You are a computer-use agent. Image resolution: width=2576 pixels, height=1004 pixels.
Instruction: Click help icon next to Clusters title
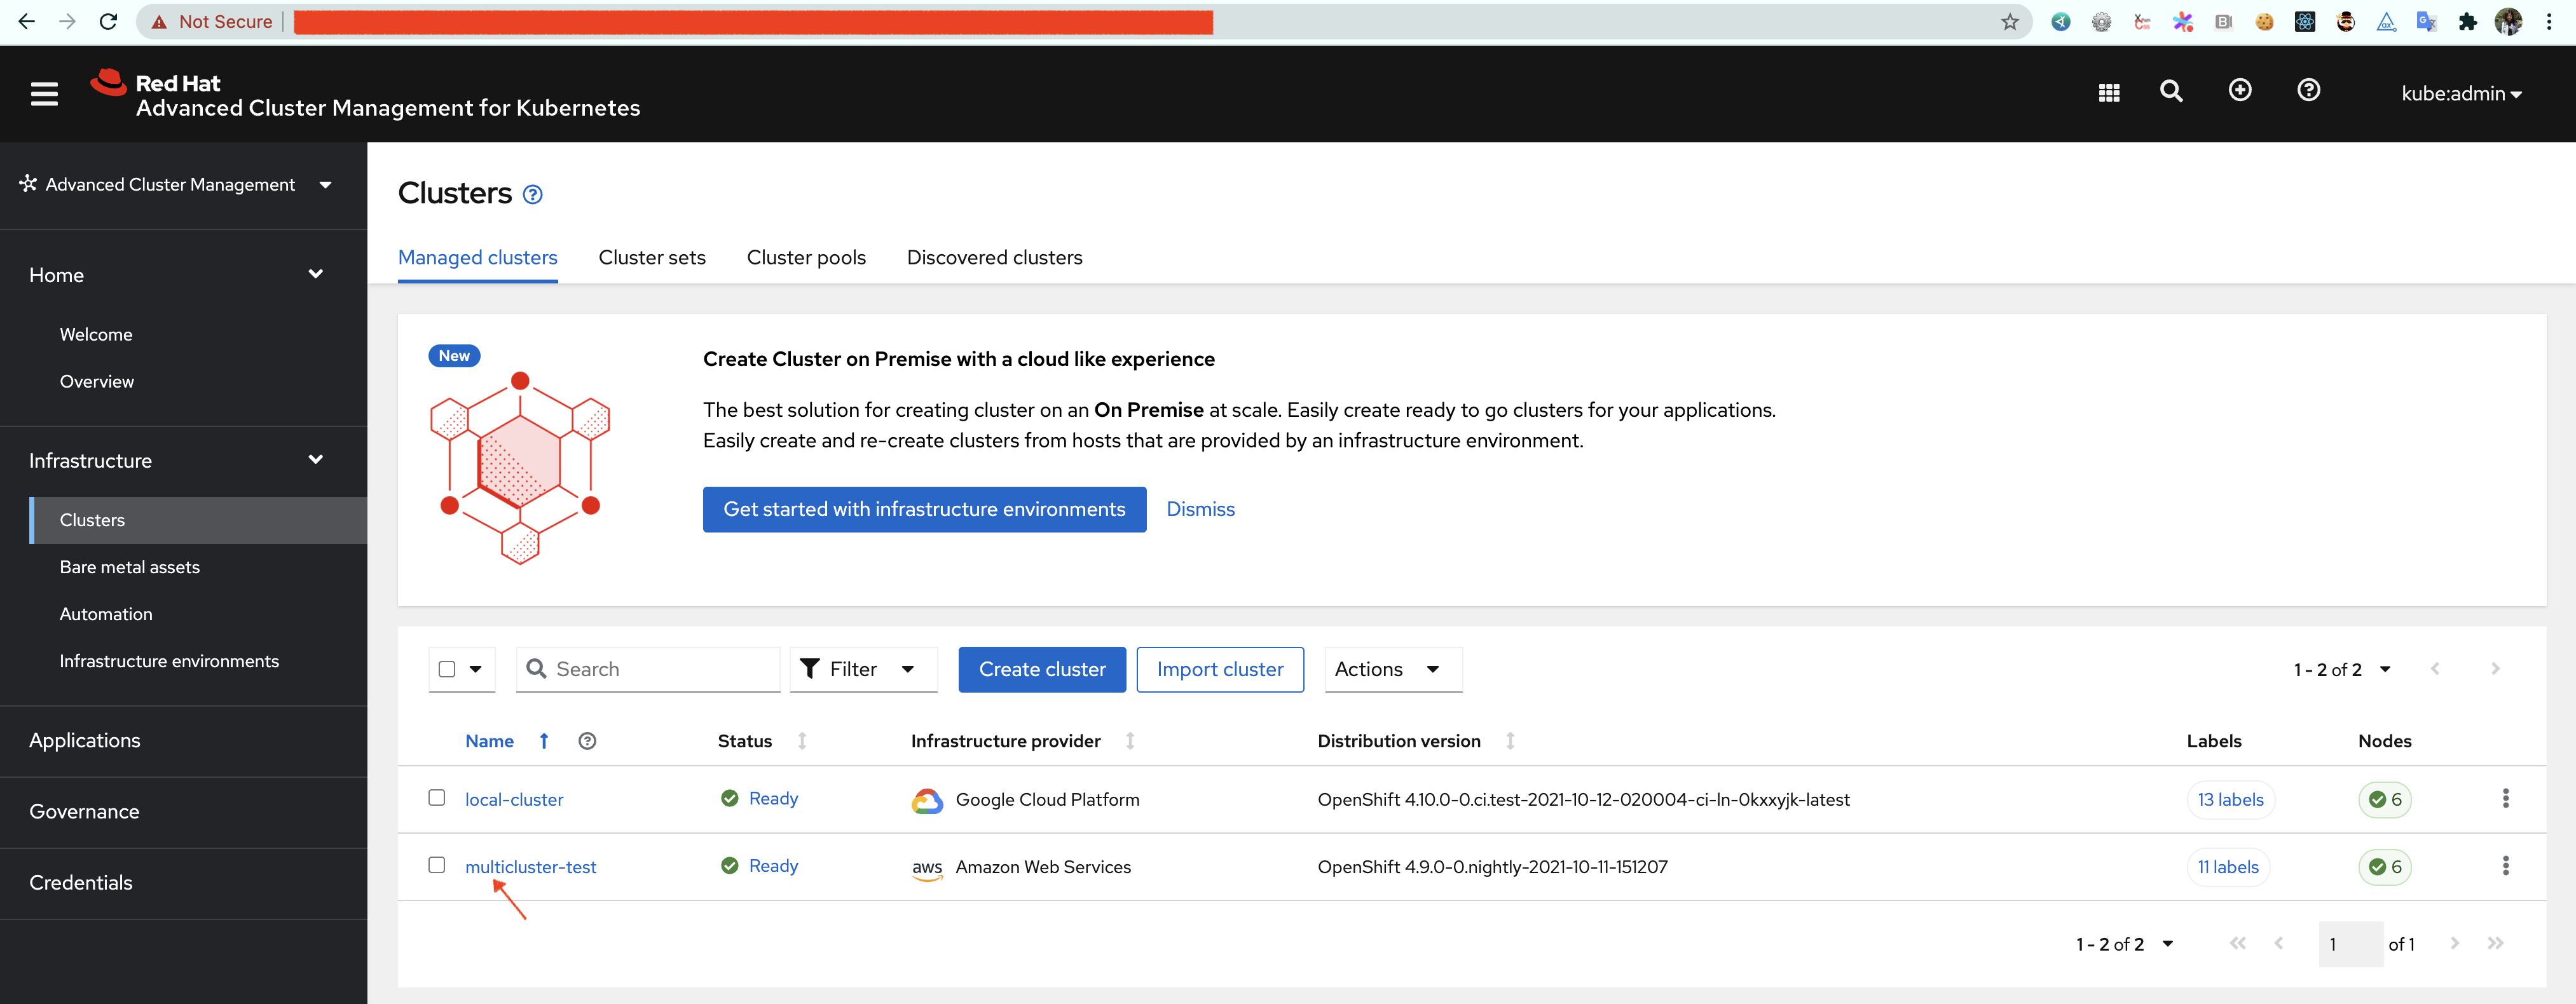pos(533,195)
